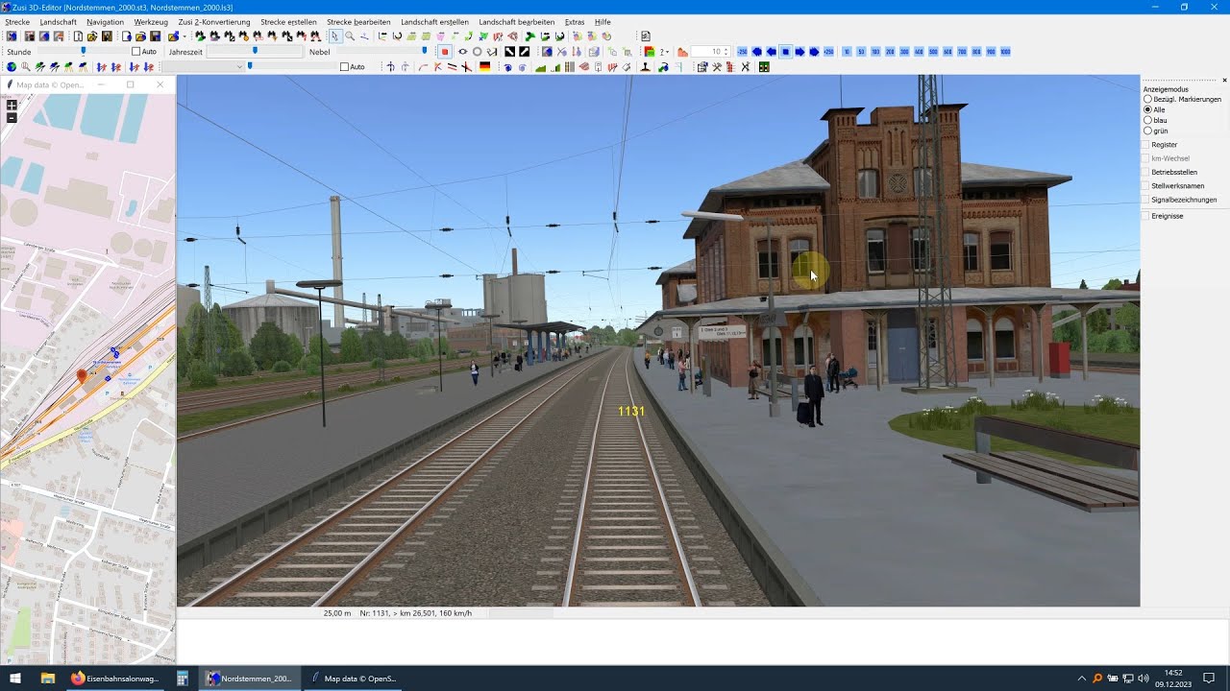Select the blau radio button
Image resolution: width=1230 pixels, height=691 pixels.
tap(1147, 120)
